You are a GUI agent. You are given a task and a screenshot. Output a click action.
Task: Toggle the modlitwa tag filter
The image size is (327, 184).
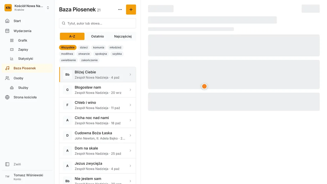(x=67, y=54)
